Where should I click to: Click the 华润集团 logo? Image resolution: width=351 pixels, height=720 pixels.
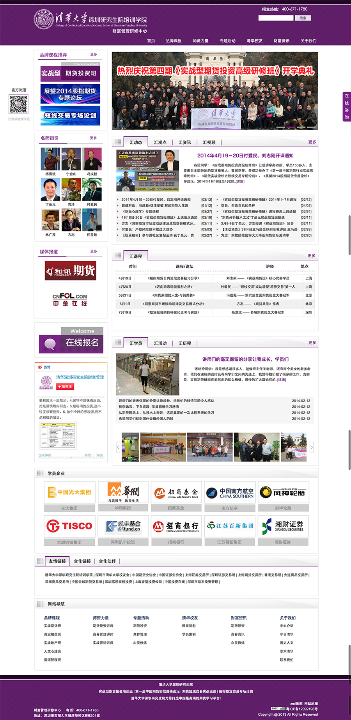[123, 492]
